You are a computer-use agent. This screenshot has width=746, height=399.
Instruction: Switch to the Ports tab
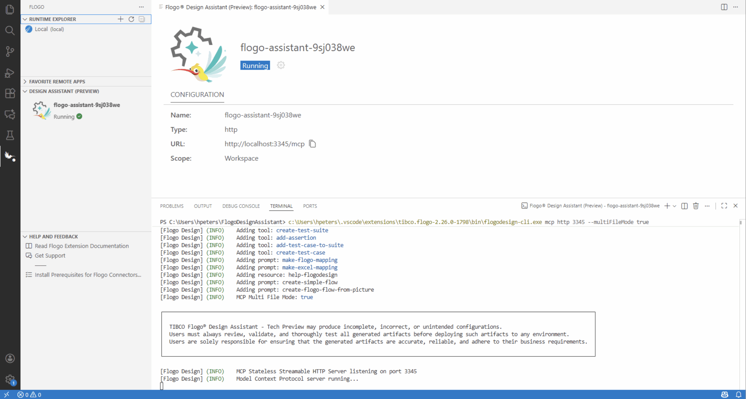(x=310, y=206)
